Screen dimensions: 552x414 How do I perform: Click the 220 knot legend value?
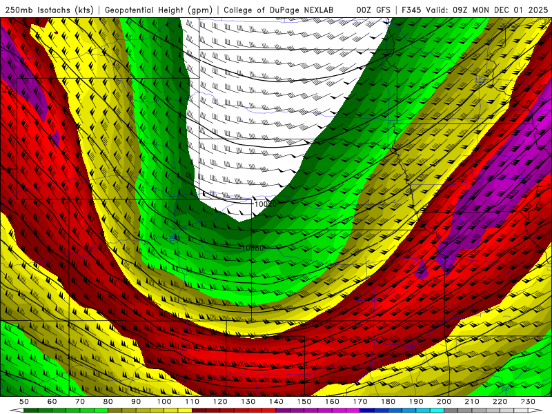coord(500,402)
